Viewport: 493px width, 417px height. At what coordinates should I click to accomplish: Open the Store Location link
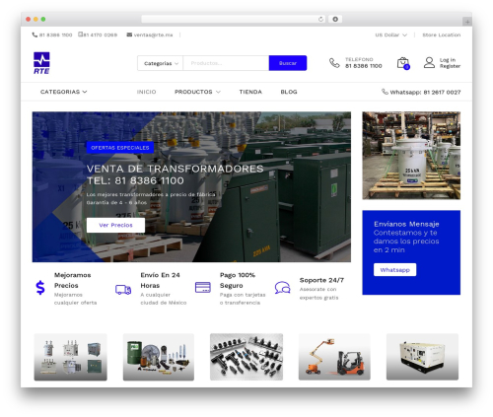[x=442, y=35]
